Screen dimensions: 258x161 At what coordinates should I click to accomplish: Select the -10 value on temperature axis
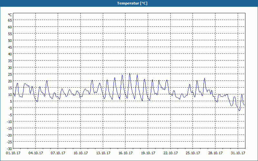[9, 122]
